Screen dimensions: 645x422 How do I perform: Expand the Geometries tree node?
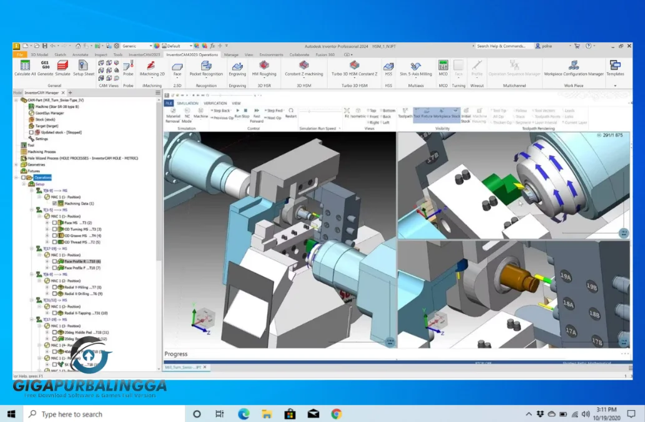click(x=16, y=165)
